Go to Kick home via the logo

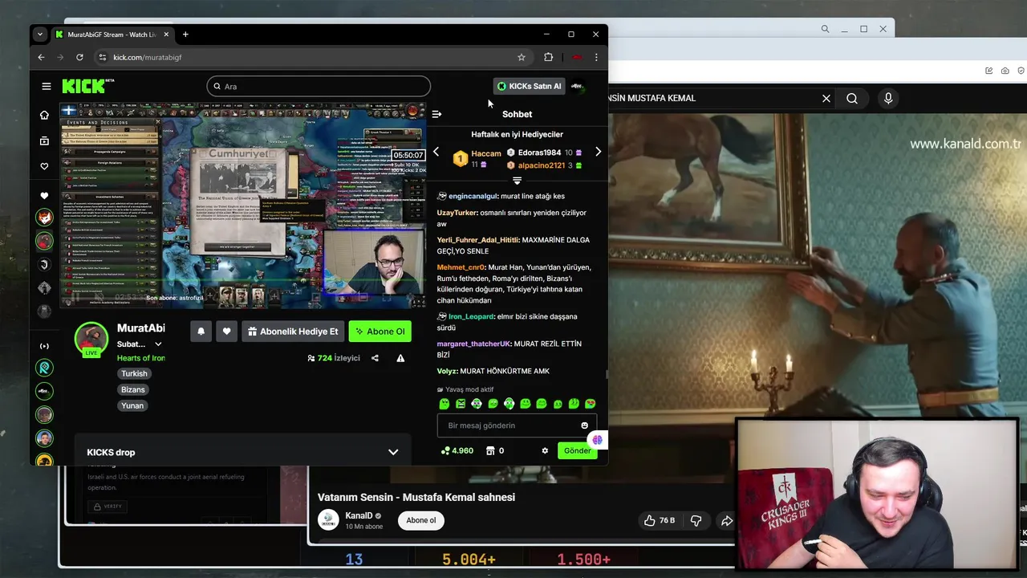click(x=87, y=86)
